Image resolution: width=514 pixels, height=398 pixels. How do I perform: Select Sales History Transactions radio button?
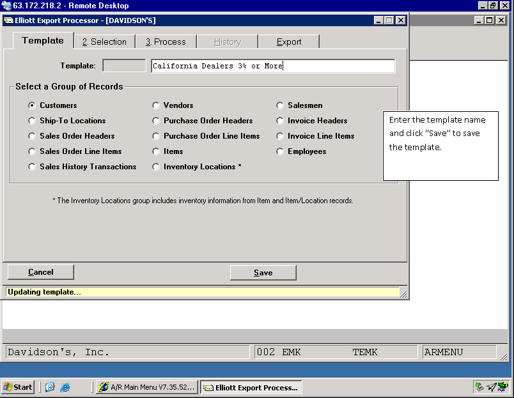pyautogui.click(x=32, y=167)
